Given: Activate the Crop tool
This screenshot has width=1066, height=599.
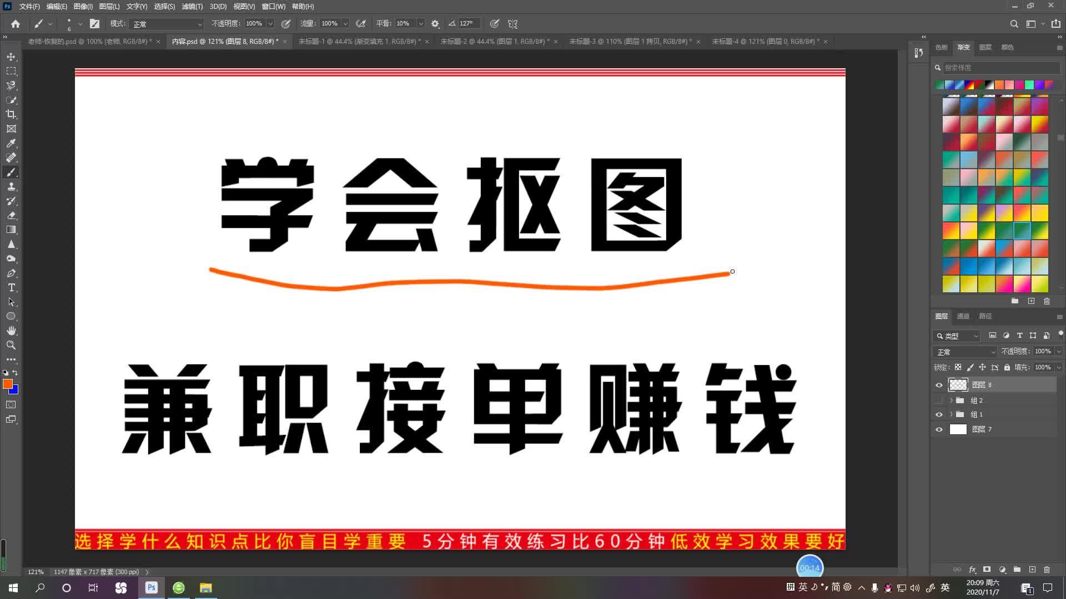Looking at the screenshot, I should (x=11, y=114).
